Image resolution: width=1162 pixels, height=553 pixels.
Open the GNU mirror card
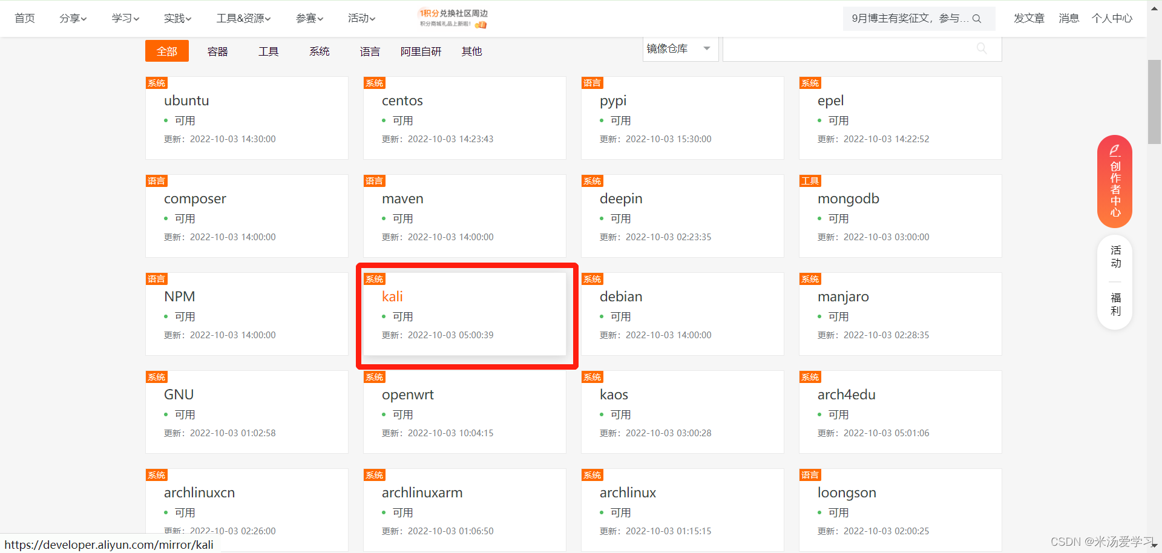coord(247,412)
